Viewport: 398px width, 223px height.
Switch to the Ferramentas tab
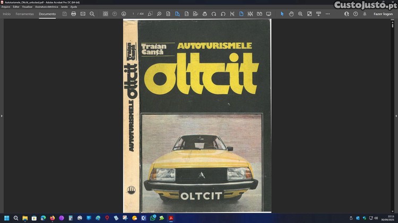point(25,14)
